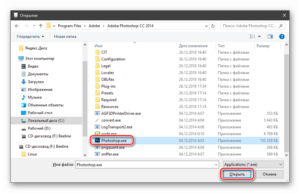
Task: Open recent locations dropdown arrow
Action: tap(34, 26)
